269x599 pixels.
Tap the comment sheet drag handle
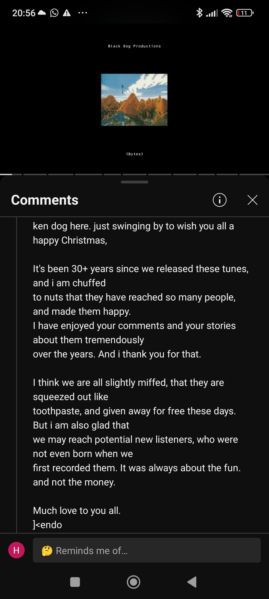[x=134, y=182]
